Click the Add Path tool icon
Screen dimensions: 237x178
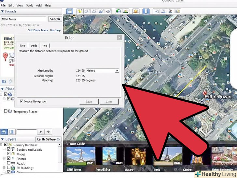[x=94, y=11]
